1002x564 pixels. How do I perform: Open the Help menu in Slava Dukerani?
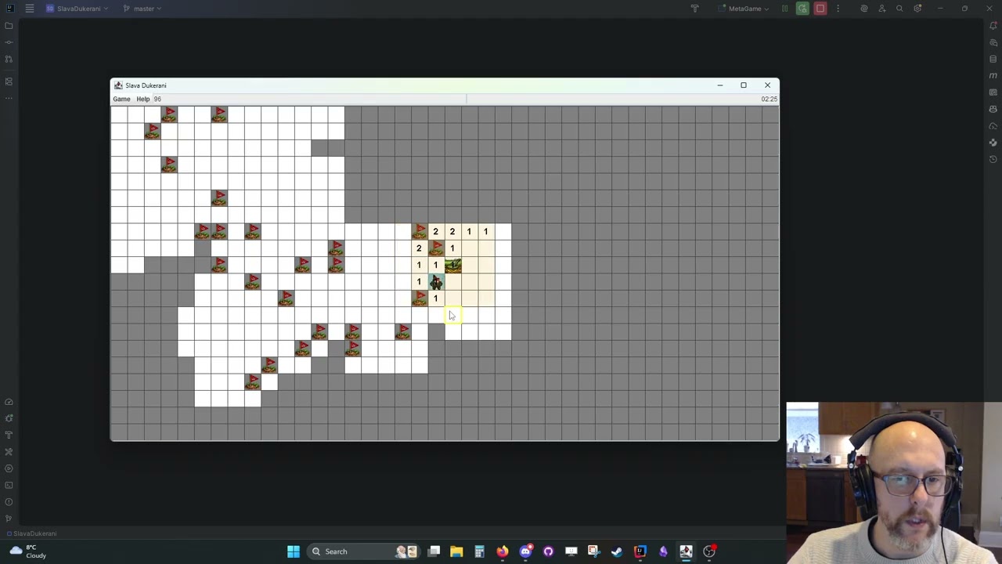pyautogui.click(x=142, y=99)
